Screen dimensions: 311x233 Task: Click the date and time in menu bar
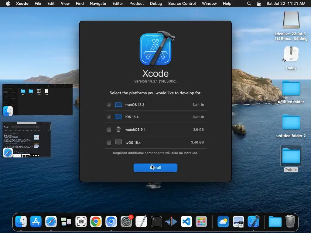(x=286, y=4)
